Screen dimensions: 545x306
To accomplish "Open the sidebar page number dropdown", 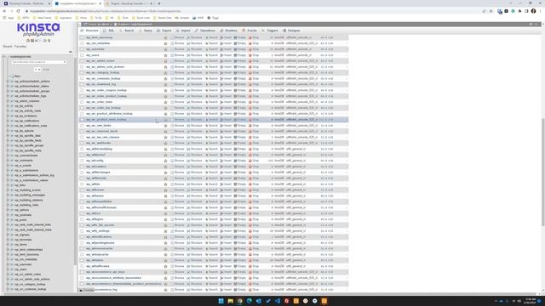I will (37, 70).
